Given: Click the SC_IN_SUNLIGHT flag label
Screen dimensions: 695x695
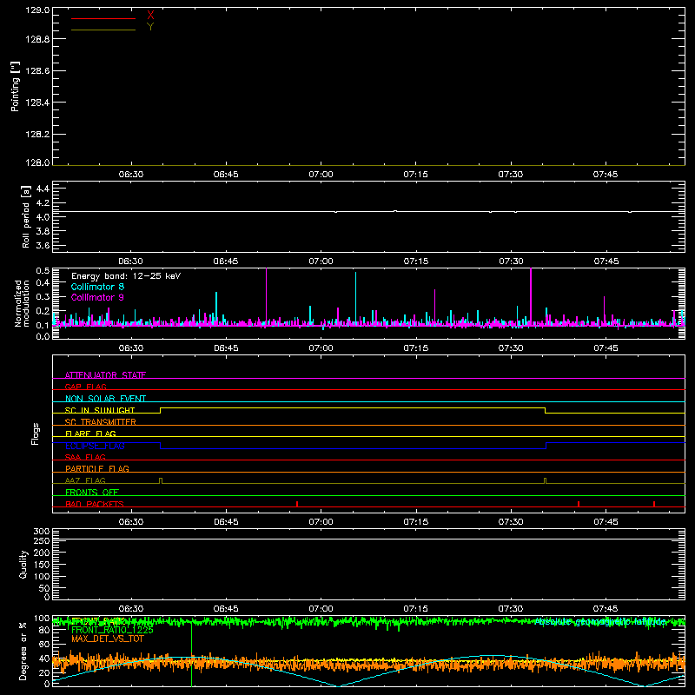Looking at the screenshot, I should (x=100, y=410).
